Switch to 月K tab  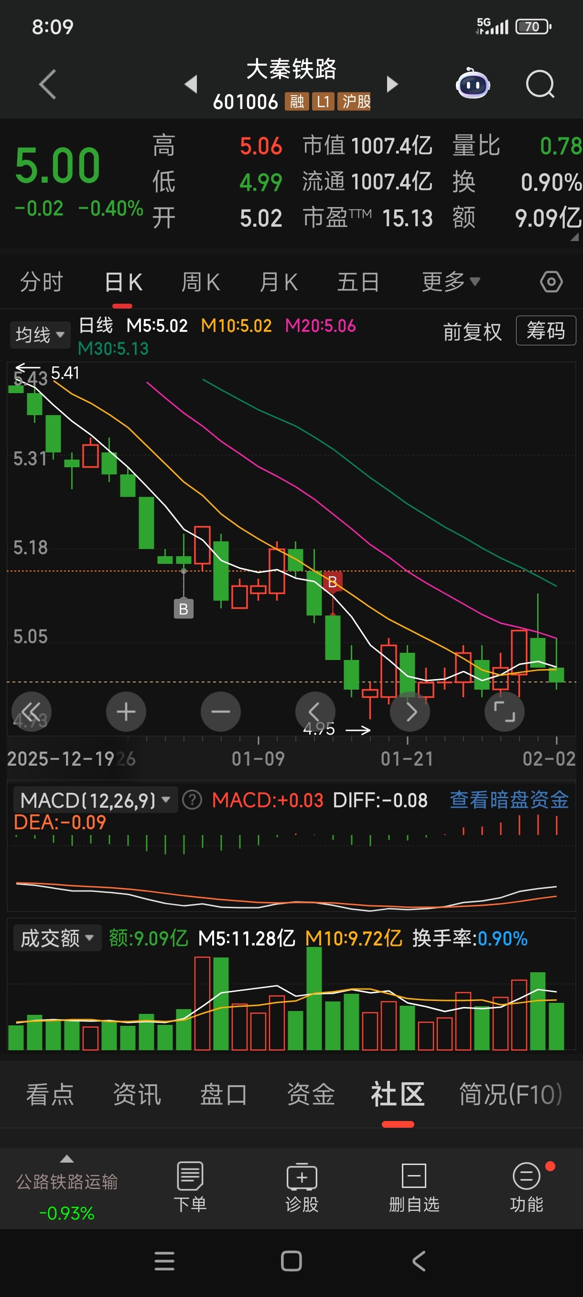[x=279, y=282]
